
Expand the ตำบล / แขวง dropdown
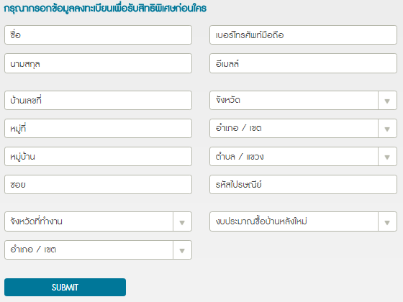tap(303, 157)
